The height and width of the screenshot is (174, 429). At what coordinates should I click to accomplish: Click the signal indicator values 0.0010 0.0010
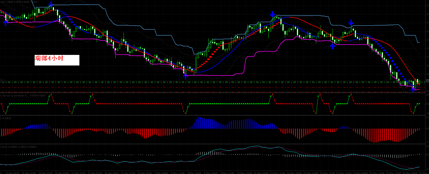click(x=38, y=96)
